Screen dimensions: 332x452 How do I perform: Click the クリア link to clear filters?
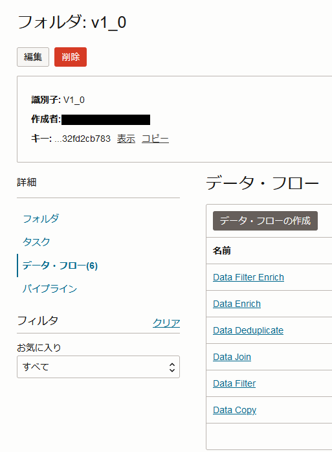point(166,323)
